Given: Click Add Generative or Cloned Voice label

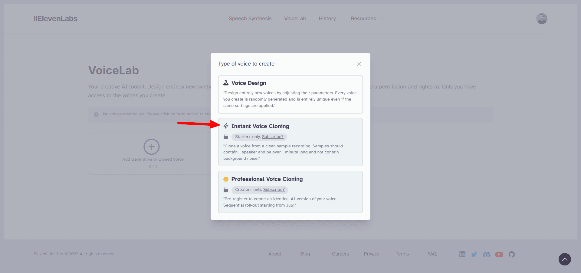Looking at the screenshot, I should [x=153, y=159].
